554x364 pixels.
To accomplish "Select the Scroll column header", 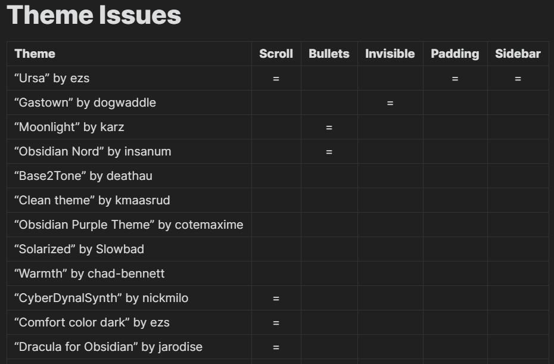I will pos(276,54).
